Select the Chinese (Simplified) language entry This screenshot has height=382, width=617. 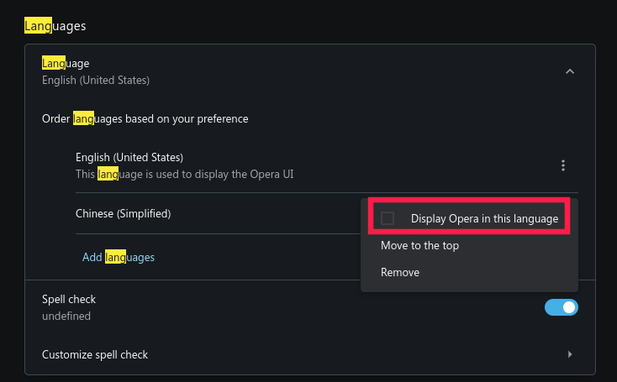(x=123, y=213)
